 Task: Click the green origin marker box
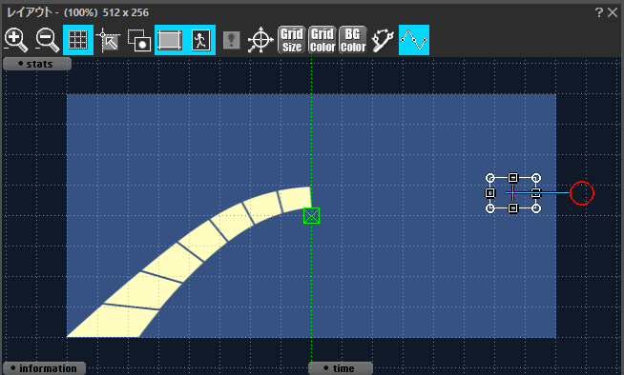(x=311, y=215)
